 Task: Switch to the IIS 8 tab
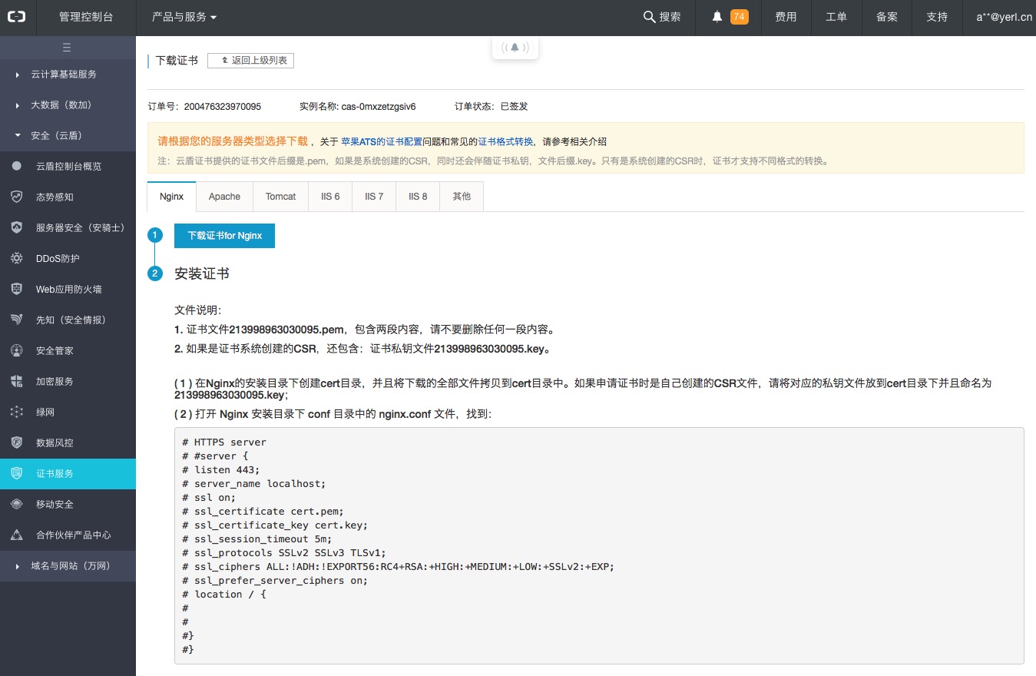[418, 197]
